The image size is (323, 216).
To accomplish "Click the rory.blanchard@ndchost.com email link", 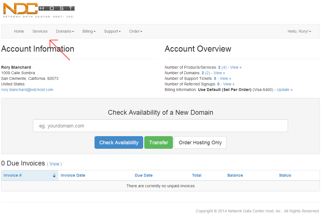I will pyautogui.click(x=27, y=90).
